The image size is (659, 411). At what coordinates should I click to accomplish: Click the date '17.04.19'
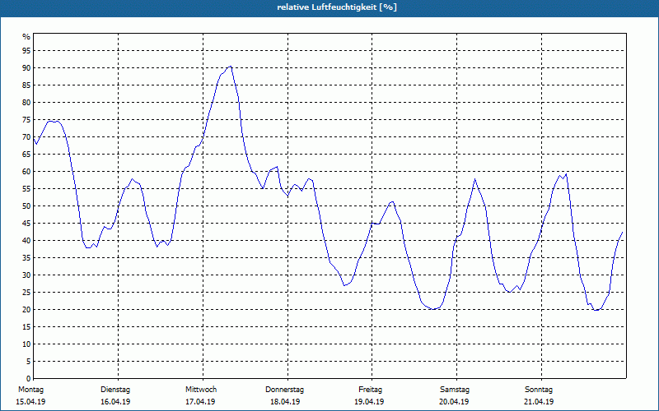click(x=200, y=402)
